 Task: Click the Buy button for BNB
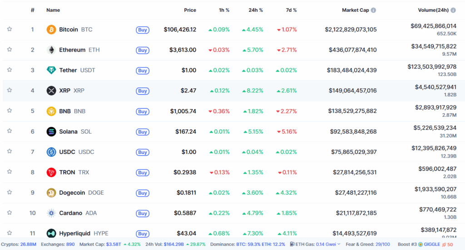click(x=143, y=111)
